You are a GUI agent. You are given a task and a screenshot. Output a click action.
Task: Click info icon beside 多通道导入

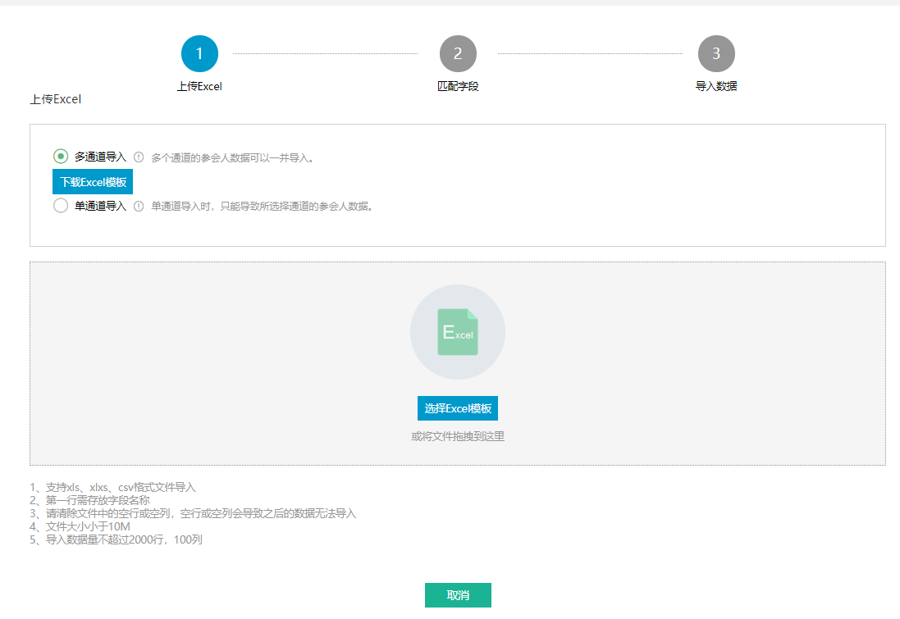139,157
